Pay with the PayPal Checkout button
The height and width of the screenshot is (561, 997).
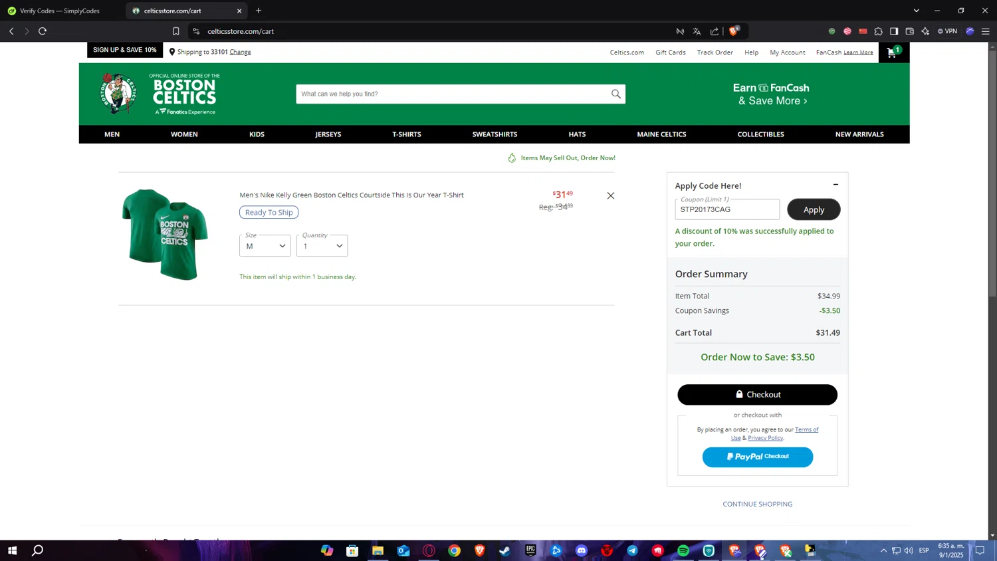[757, 457]
